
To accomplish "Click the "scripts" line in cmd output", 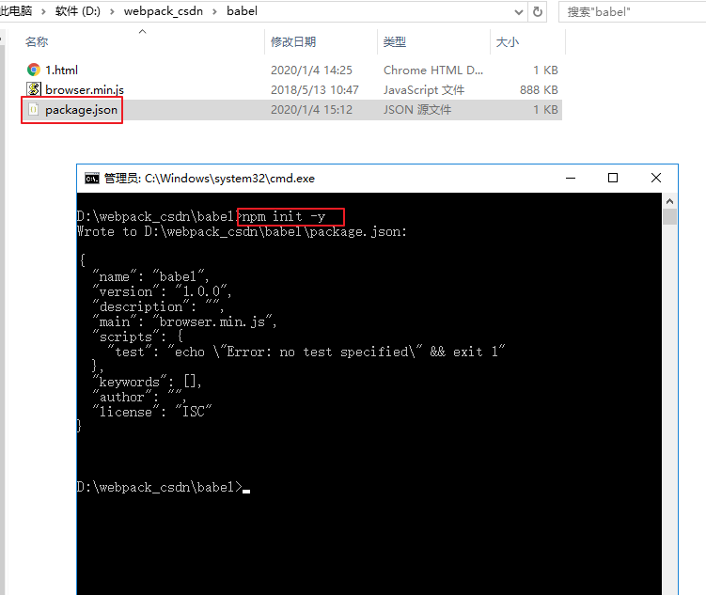I will pos(137,337).
